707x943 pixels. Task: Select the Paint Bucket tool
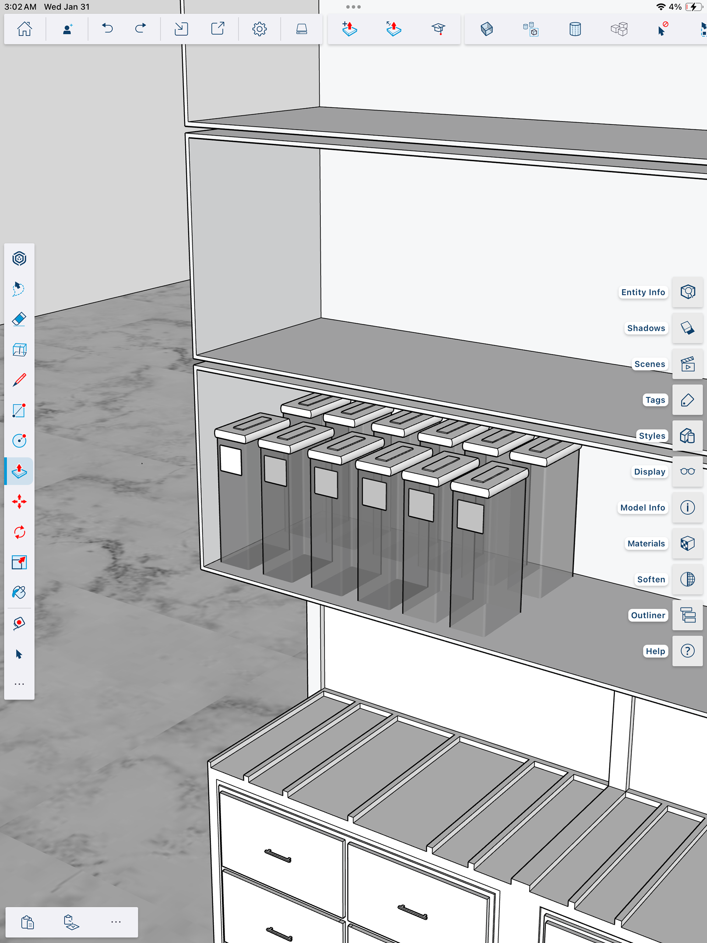point(19,592)
